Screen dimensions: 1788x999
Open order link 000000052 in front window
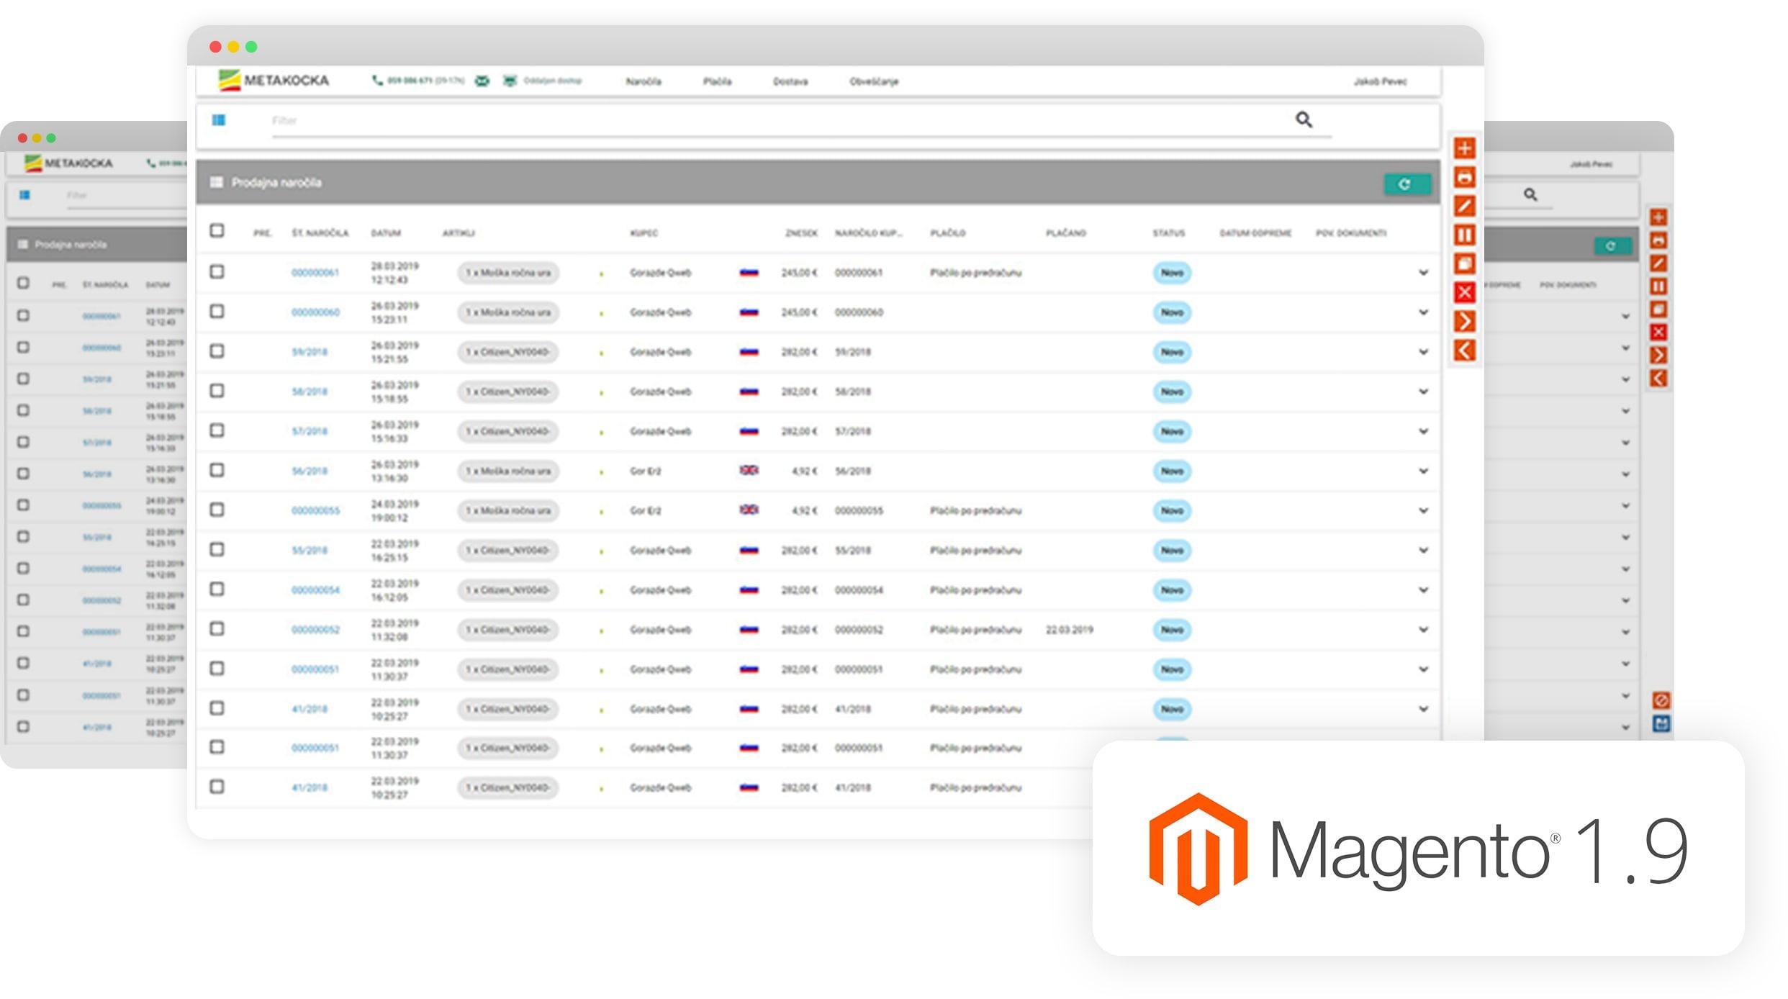(315, 630)
